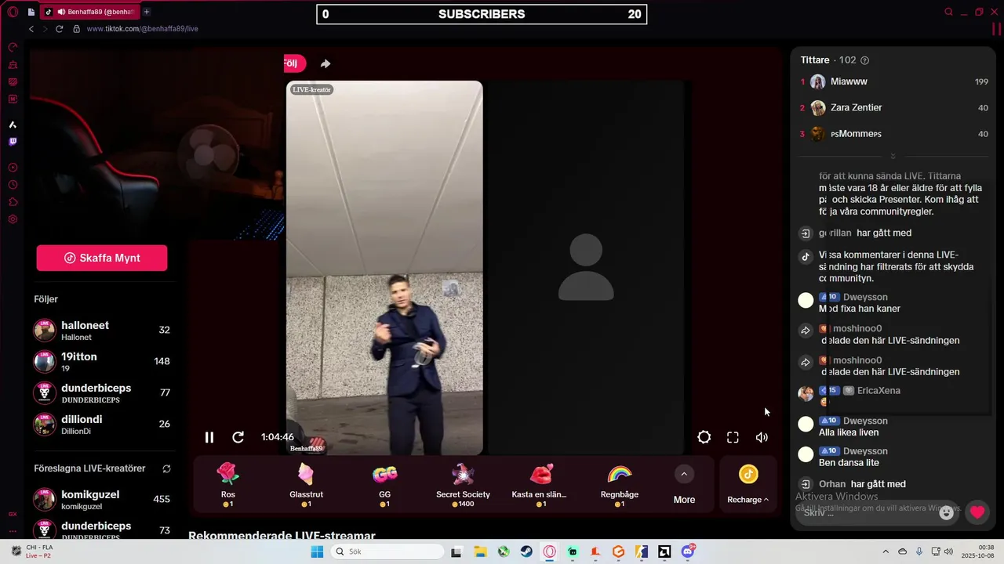Open dunderbiceps in Följer list
1004x564 pixels.
click(x=102, y=392)
